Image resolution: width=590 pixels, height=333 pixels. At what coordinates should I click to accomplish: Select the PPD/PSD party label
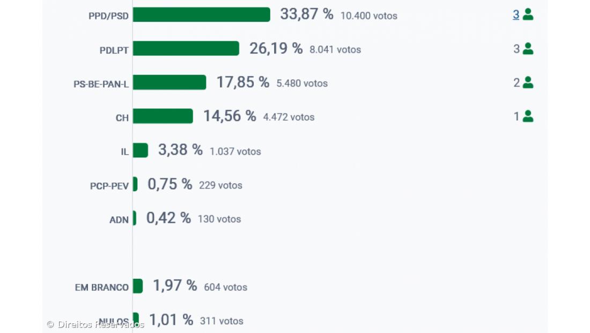point(108,16)
